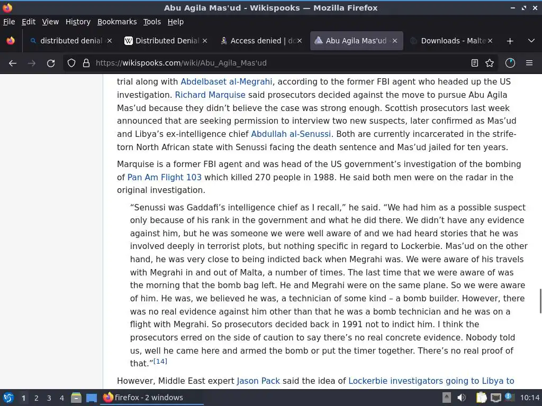Viewport: 542px width, 406px height.
Task: Open the 'Abdullah al-Senussi' link
Action: [291, 134]
